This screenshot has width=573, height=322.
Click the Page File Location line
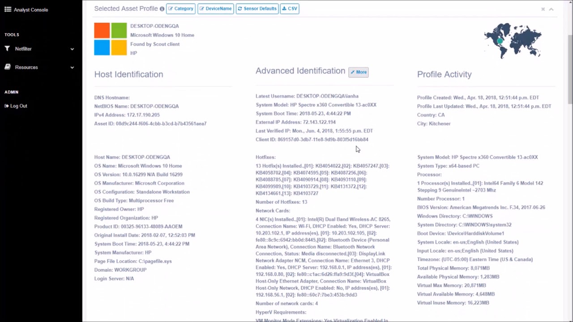pos(133,261)
